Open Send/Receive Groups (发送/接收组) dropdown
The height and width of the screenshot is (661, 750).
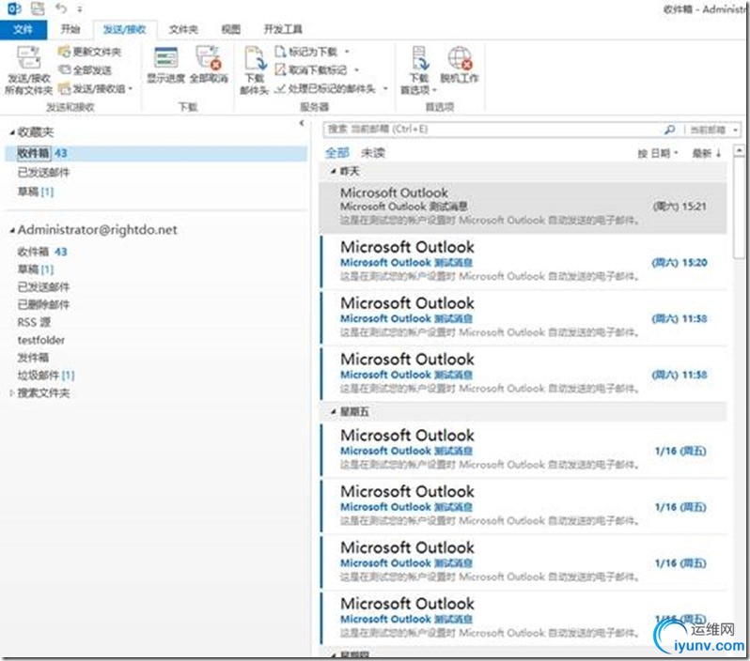pyautogui.click(x=95, y=88)
